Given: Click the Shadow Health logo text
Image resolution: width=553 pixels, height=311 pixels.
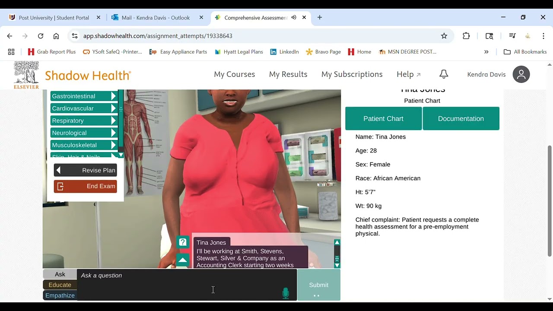Looking at the screenshot, I should tap(88, 76).
